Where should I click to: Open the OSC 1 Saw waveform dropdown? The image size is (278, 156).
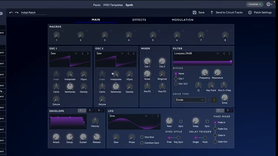click(76, 53)
